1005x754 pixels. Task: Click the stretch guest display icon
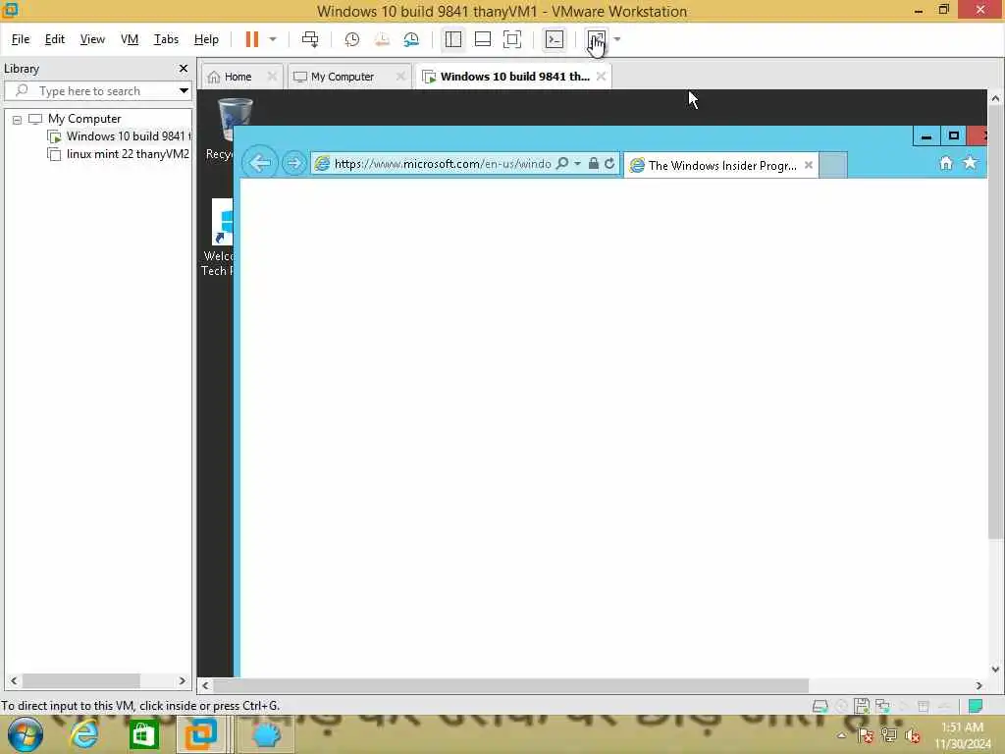click(596, 39)
